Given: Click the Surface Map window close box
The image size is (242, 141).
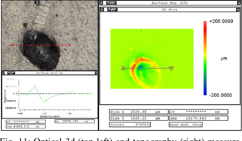Looking at the screenshot, I should point(101,3).
